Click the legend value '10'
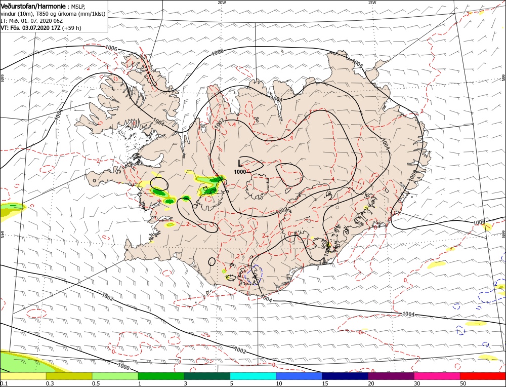506x387 pixels. pos(279,383)
